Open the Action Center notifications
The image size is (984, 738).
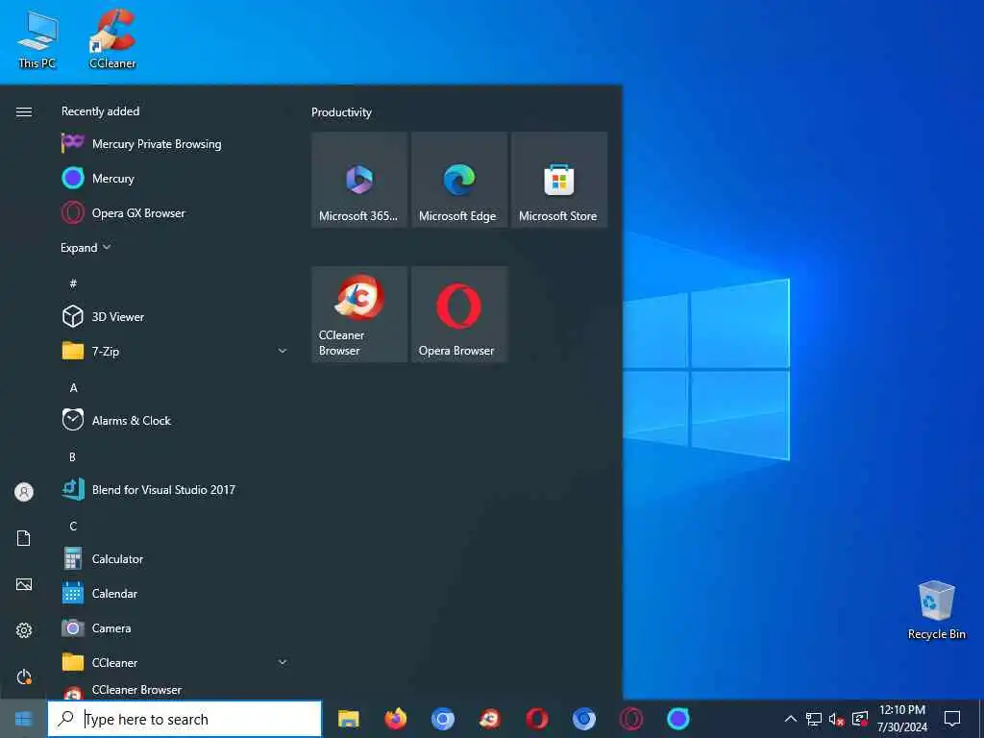pyautogui.click(x=952, y=719)
